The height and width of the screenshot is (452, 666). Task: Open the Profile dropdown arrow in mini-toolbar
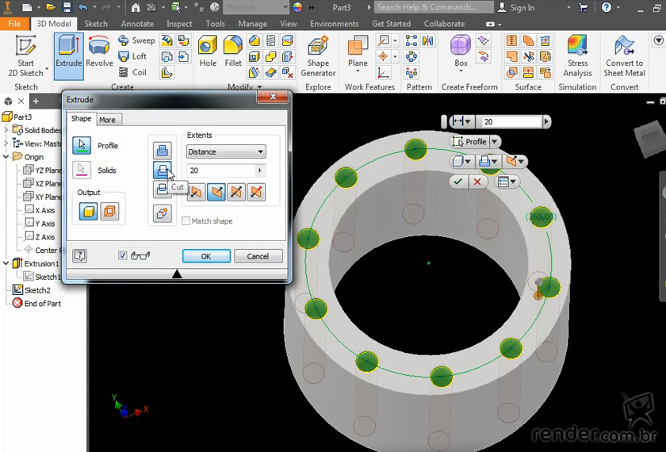(x=495, y=142)
